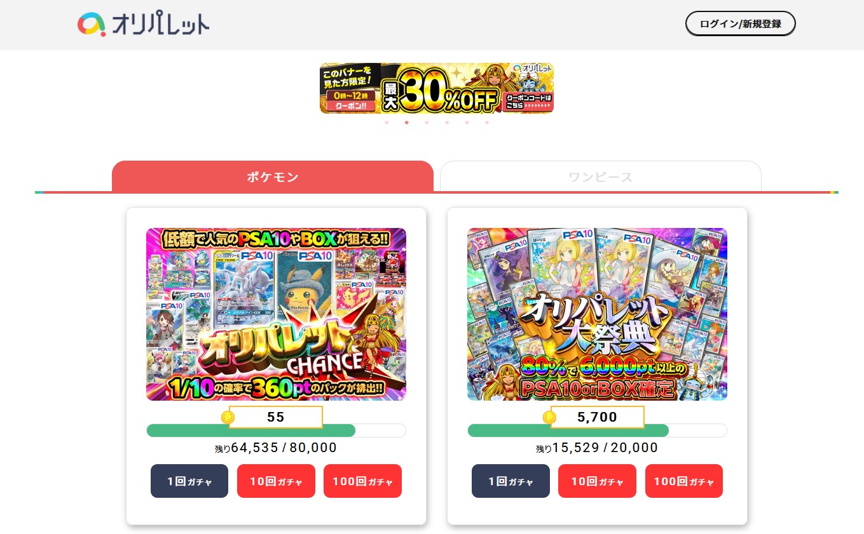Image resolution: width=864 pixels, height=534 pixels.
Task: Switch to the ポケモン tab
Action: click(273, 177)
